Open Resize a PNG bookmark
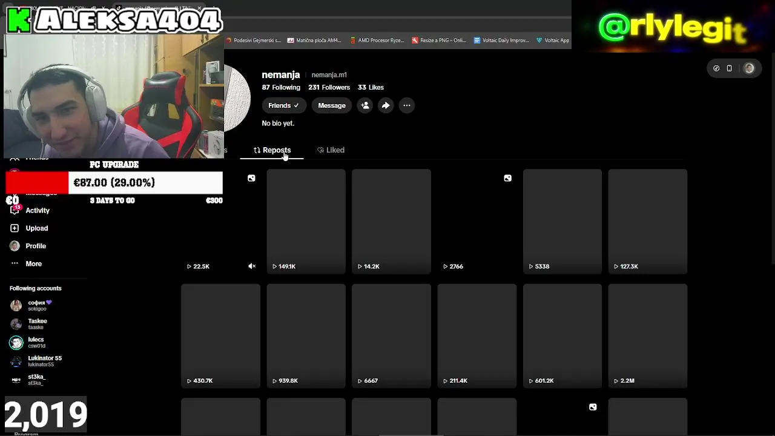Viewport: 775px width, 436px height. click(439, 41)
